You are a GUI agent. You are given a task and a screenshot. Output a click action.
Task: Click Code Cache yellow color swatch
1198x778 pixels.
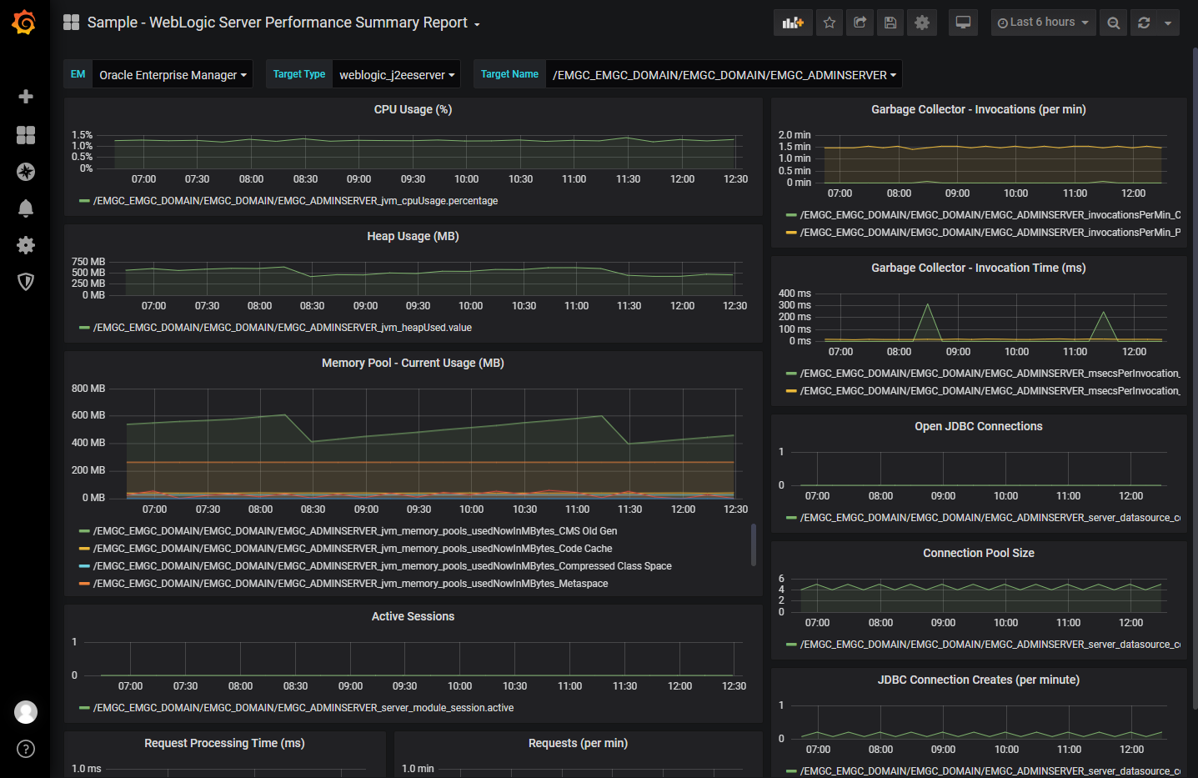[84, 549]
